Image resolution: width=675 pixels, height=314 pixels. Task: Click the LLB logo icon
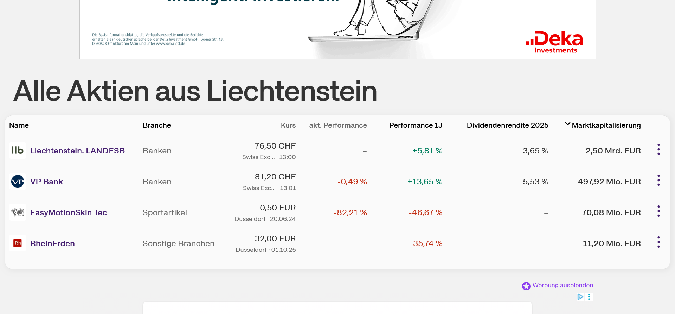click(17, 150)
